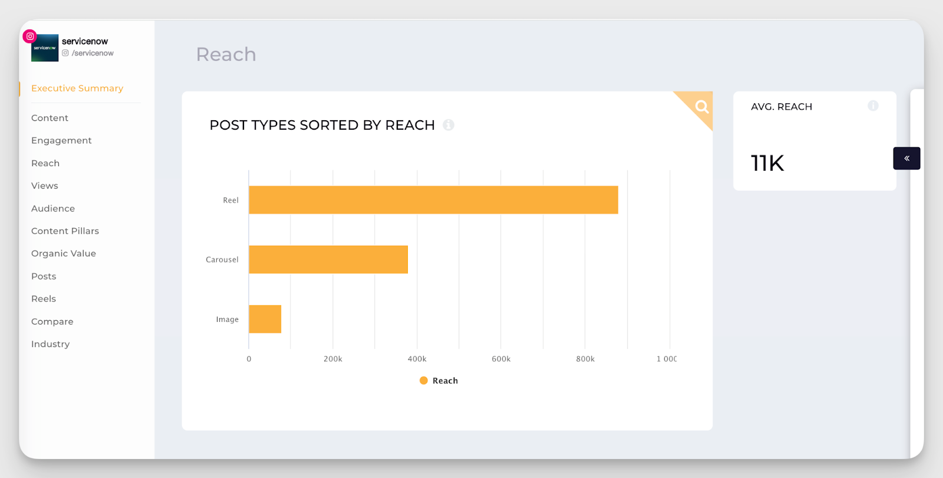Open the Executive Summary section
The height and width of the screenshot is (478, 943).
click(x=77, y=88)
